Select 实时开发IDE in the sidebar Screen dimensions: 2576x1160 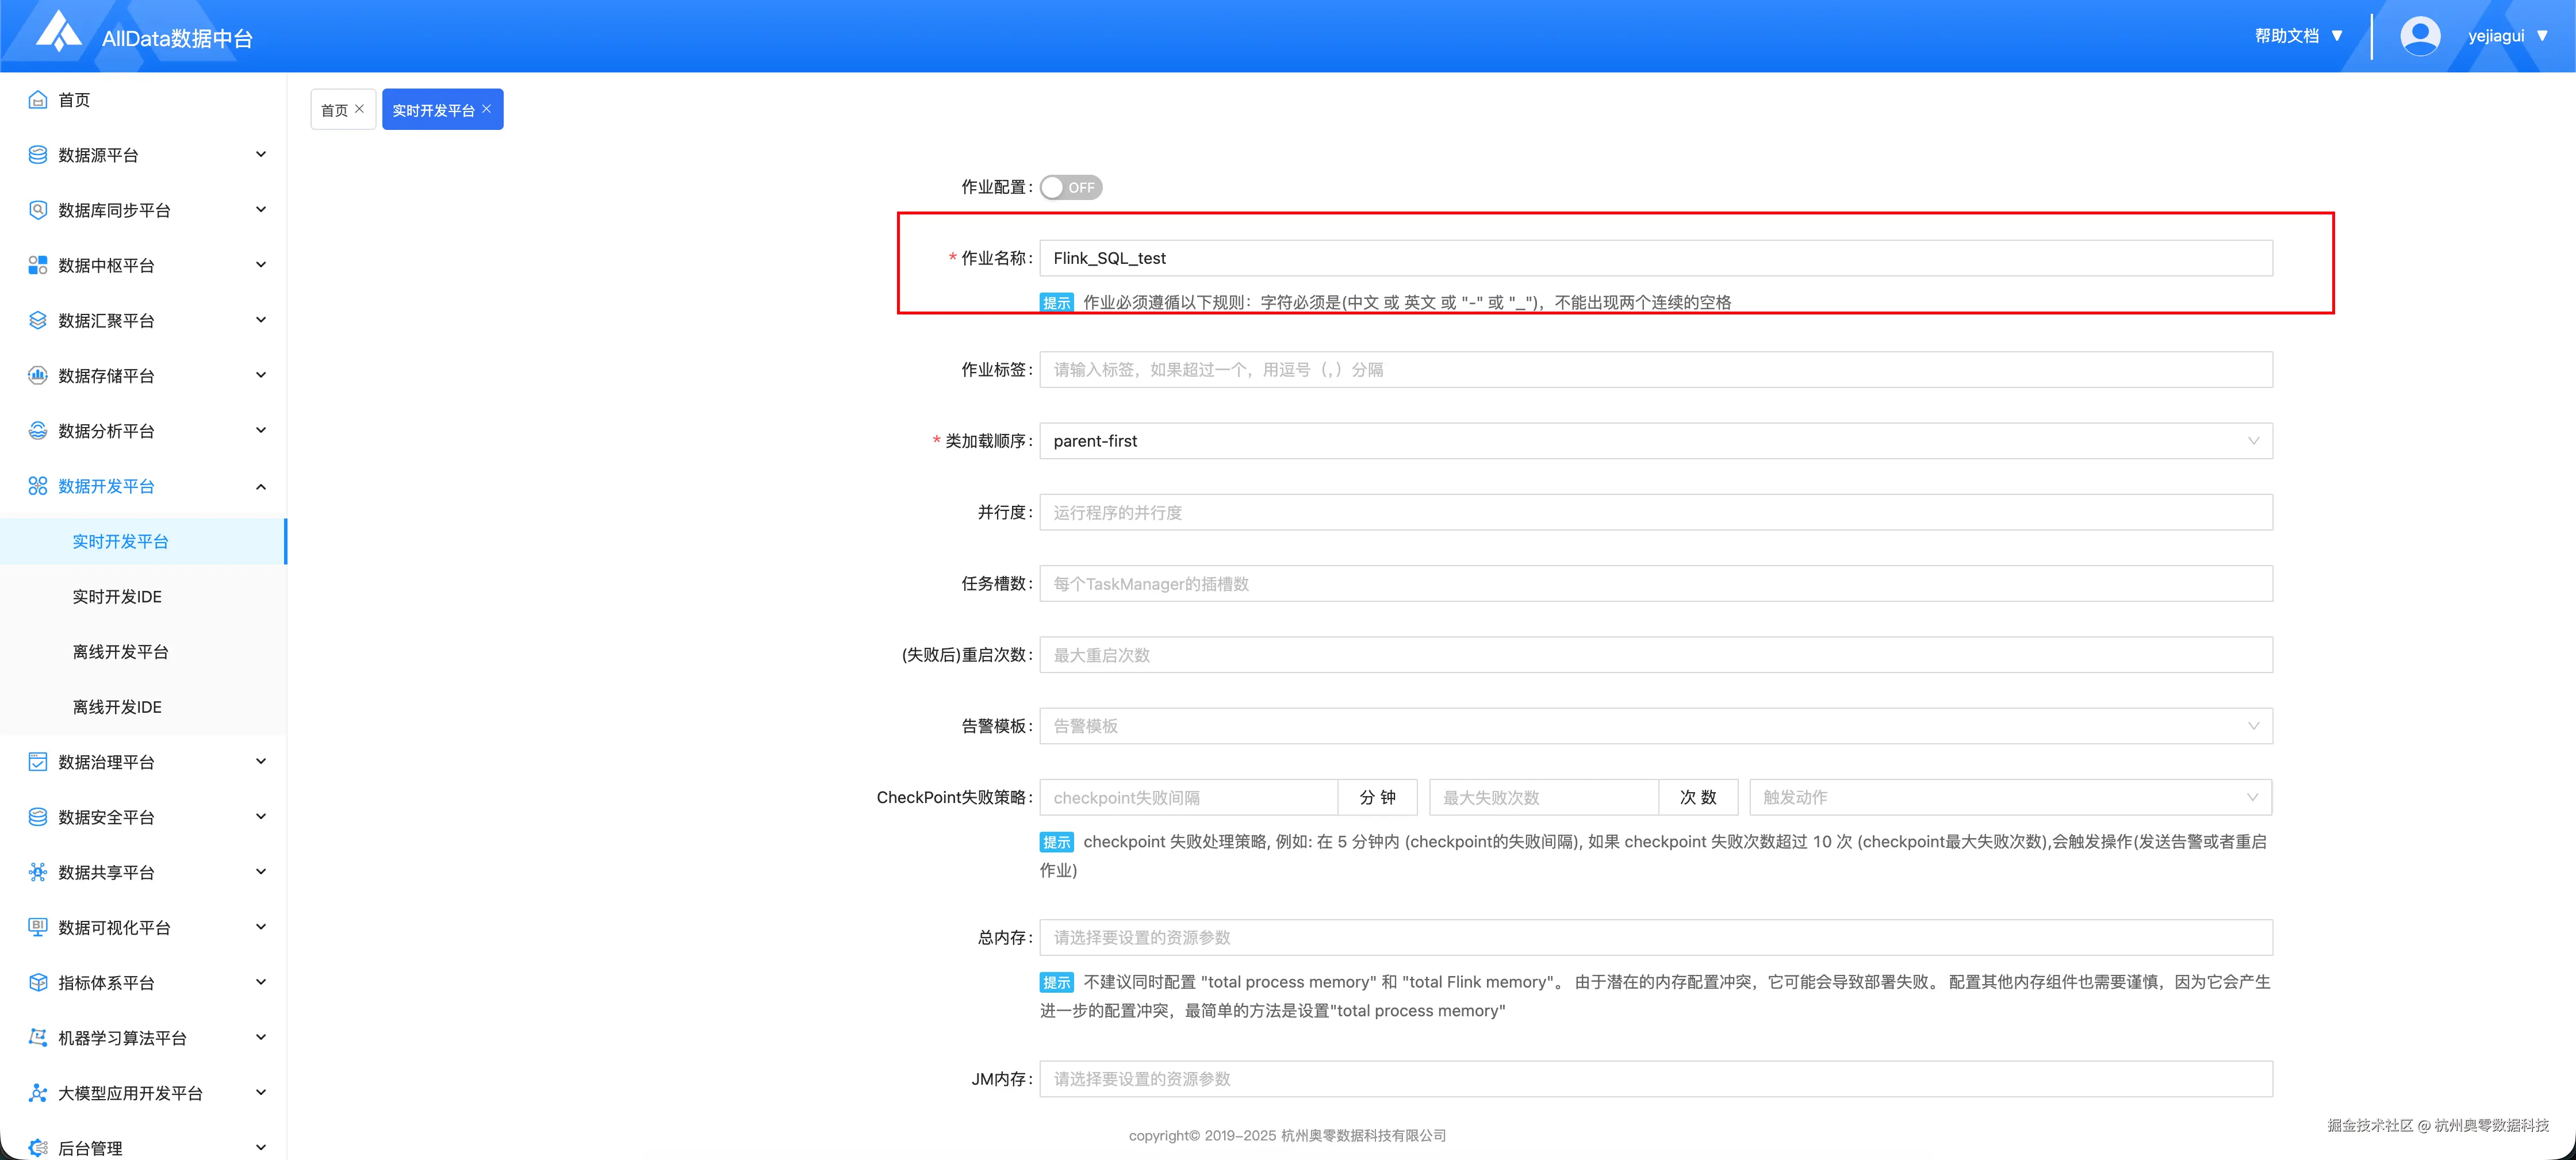tap(117, 596)
